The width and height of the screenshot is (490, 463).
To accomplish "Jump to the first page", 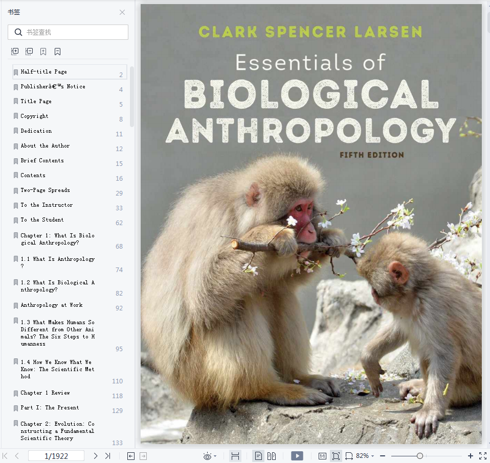I will [x=5, y=456].
